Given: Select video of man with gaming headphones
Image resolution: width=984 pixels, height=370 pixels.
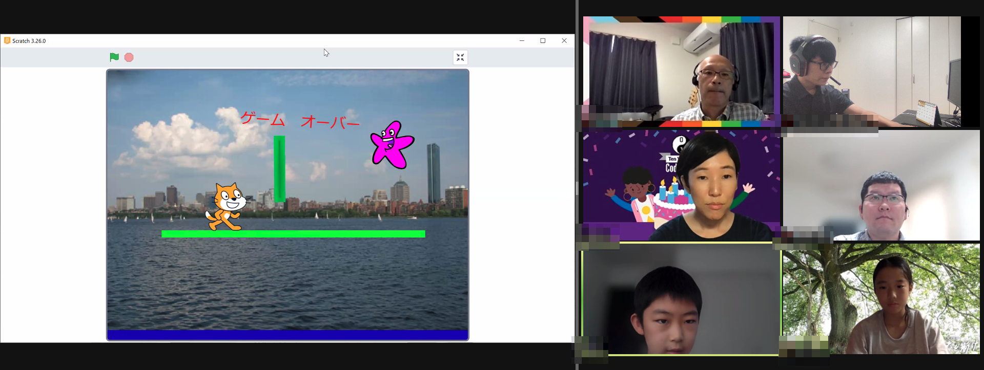Looking at the screenshot, I should click(x=881, y=72).
